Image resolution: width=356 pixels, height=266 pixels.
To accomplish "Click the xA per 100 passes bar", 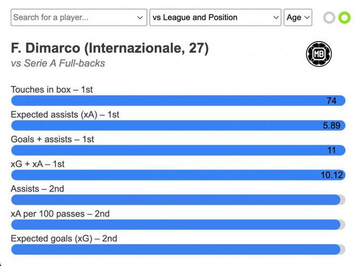I will coord(178,224).
